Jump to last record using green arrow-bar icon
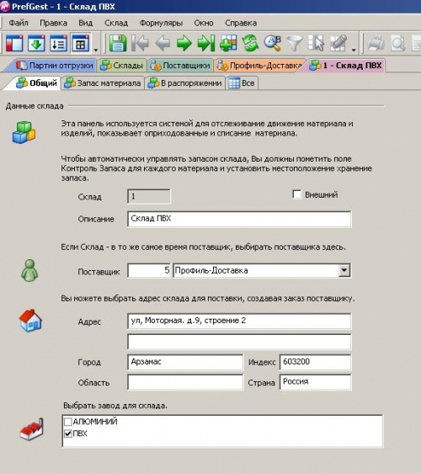 [x=206, y=43]
